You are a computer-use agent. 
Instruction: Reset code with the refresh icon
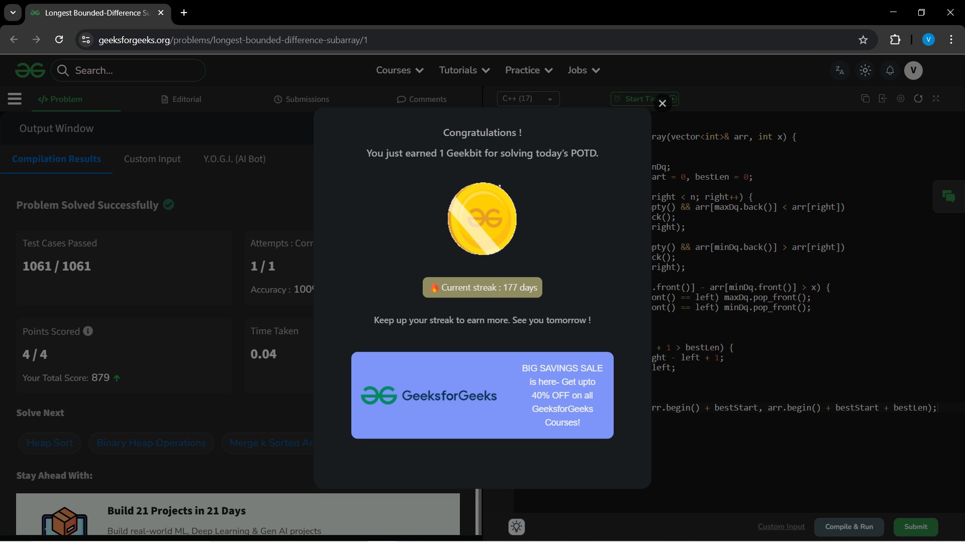tap(918, 99)
